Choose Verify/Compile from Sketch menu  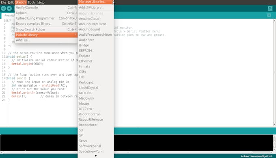[46, 8]
